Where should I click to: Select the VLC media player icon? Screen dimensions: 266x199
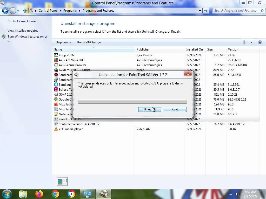click(x=56, y=129)
